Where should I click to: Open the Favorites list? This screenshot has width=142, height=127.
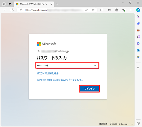pyautogui.click(x=109, y=10)
